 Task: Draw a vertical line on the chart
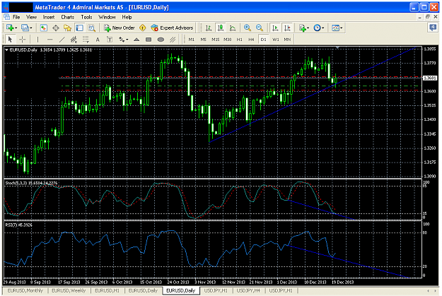(37, 40)
